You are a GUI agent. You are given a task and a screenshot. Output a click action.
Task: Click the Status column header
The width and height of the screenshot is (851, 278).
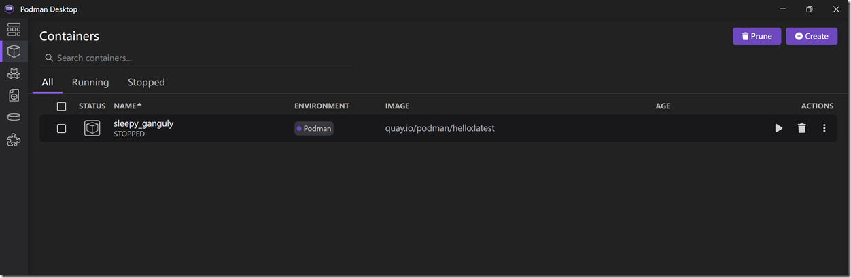pyautogui.click(x=92, y=106)
